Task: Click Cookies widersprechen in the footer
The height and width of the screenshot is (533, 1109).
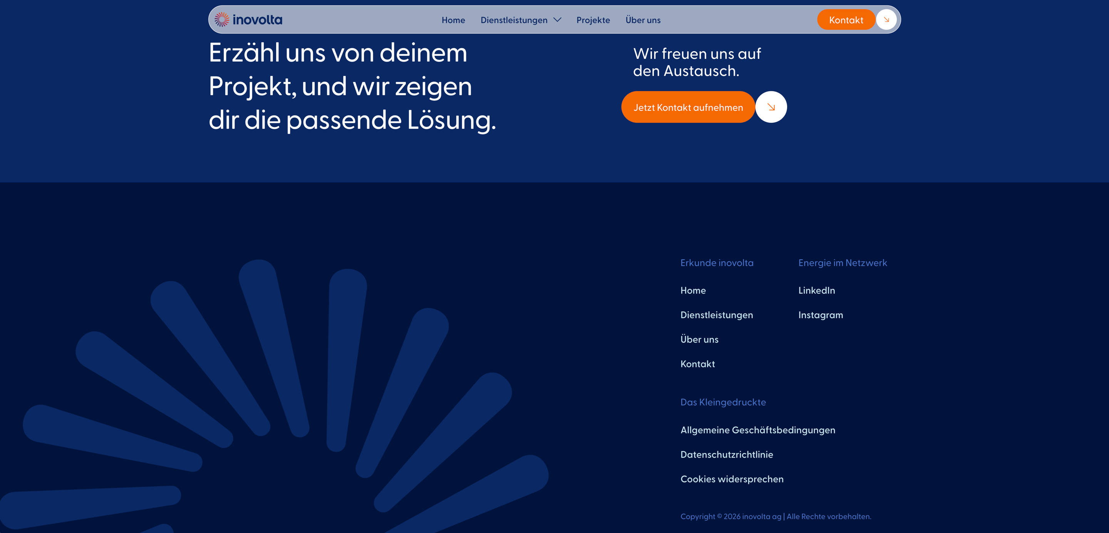Action: click(732, 479)
